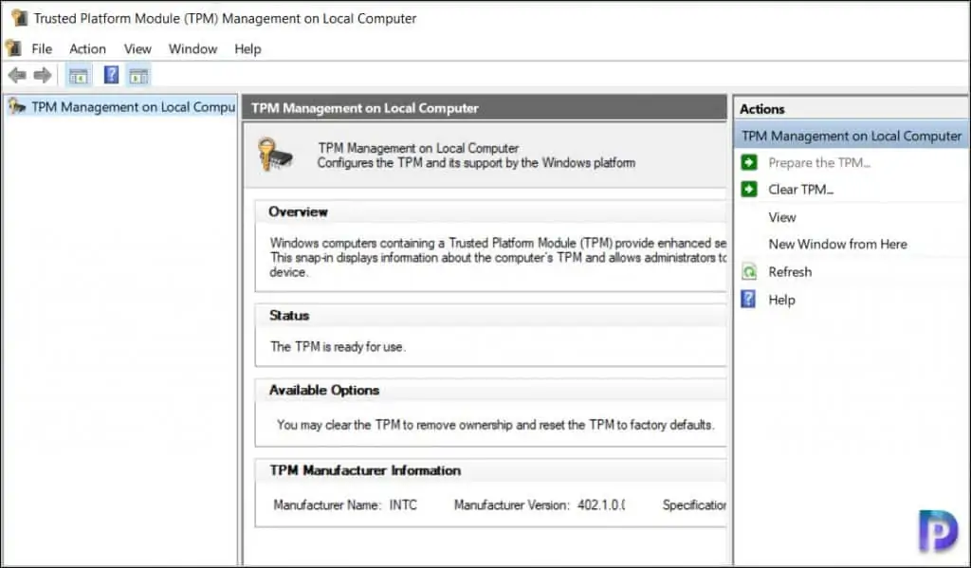
Task: Click the large TPM chip and key icon
Action: point(275,155)
